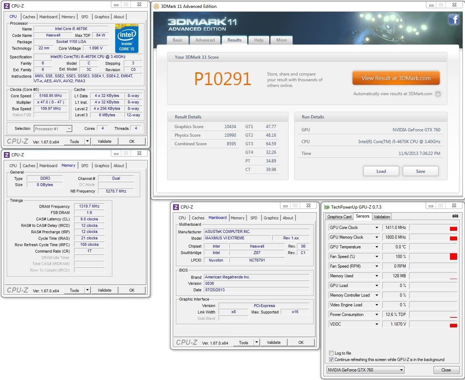Click the DRAM Frequency 1319.7 MHz value

pos(89,206)
